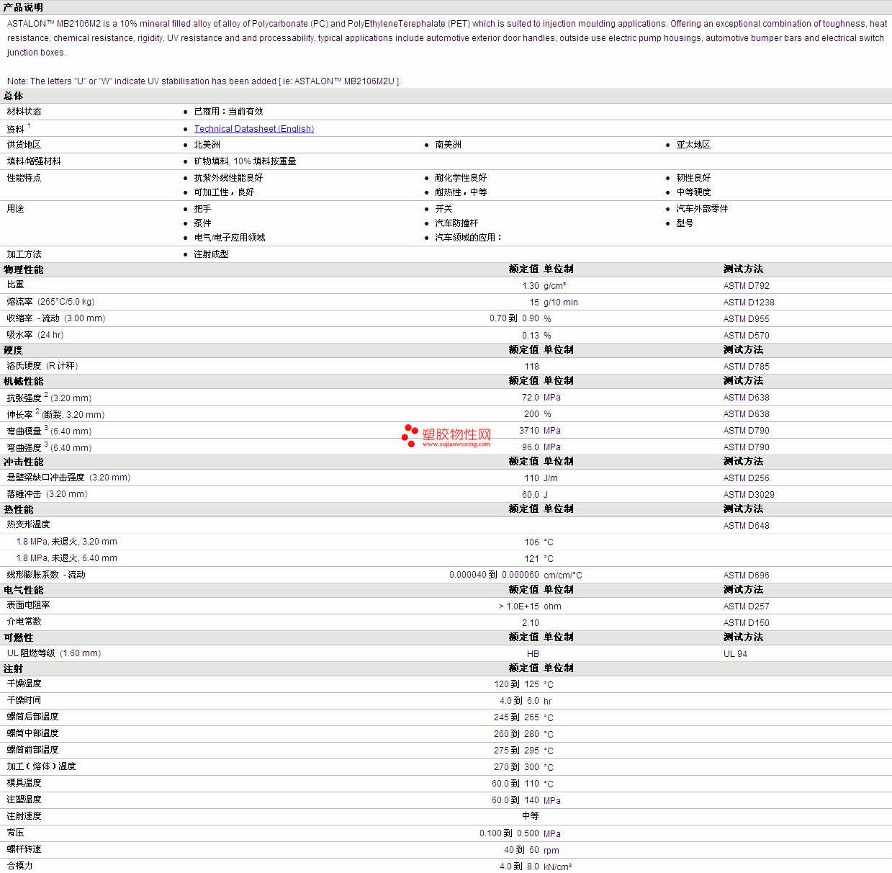
Task: Click the 矿物填料, 10% 填料按重量 entry
Action: 245,161
